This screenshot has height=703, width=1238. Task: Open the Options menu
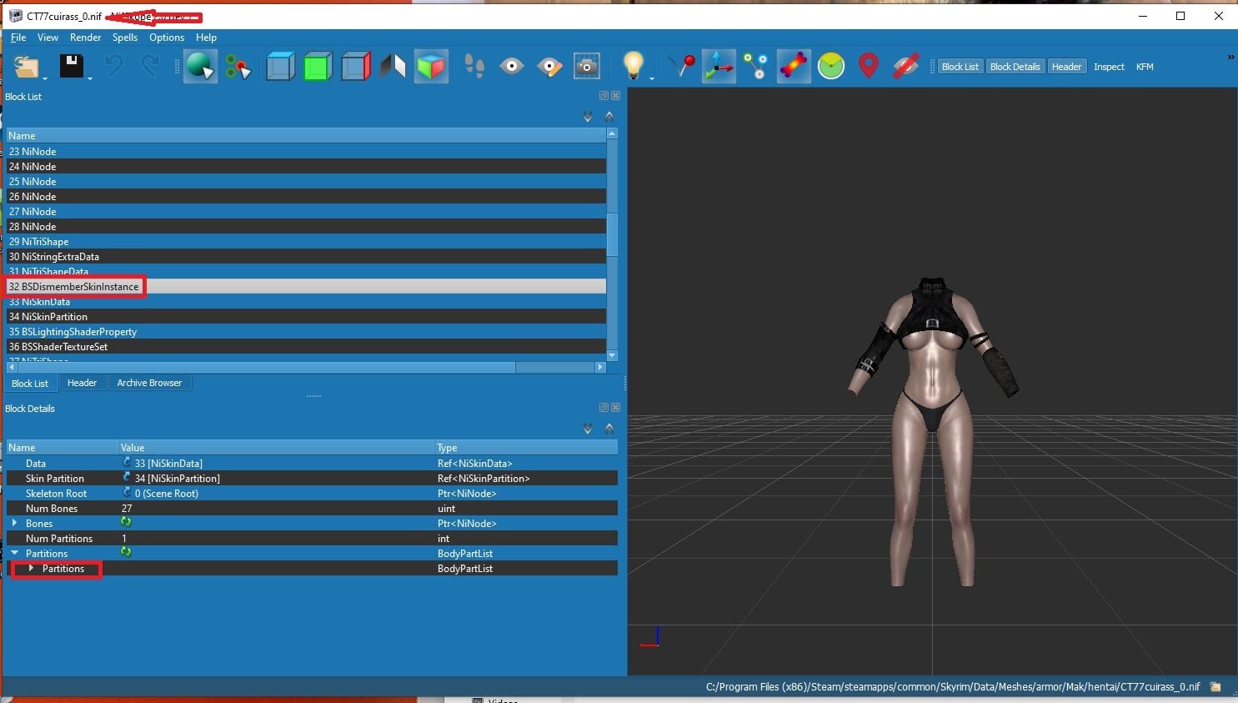click(x=167, y=38)
